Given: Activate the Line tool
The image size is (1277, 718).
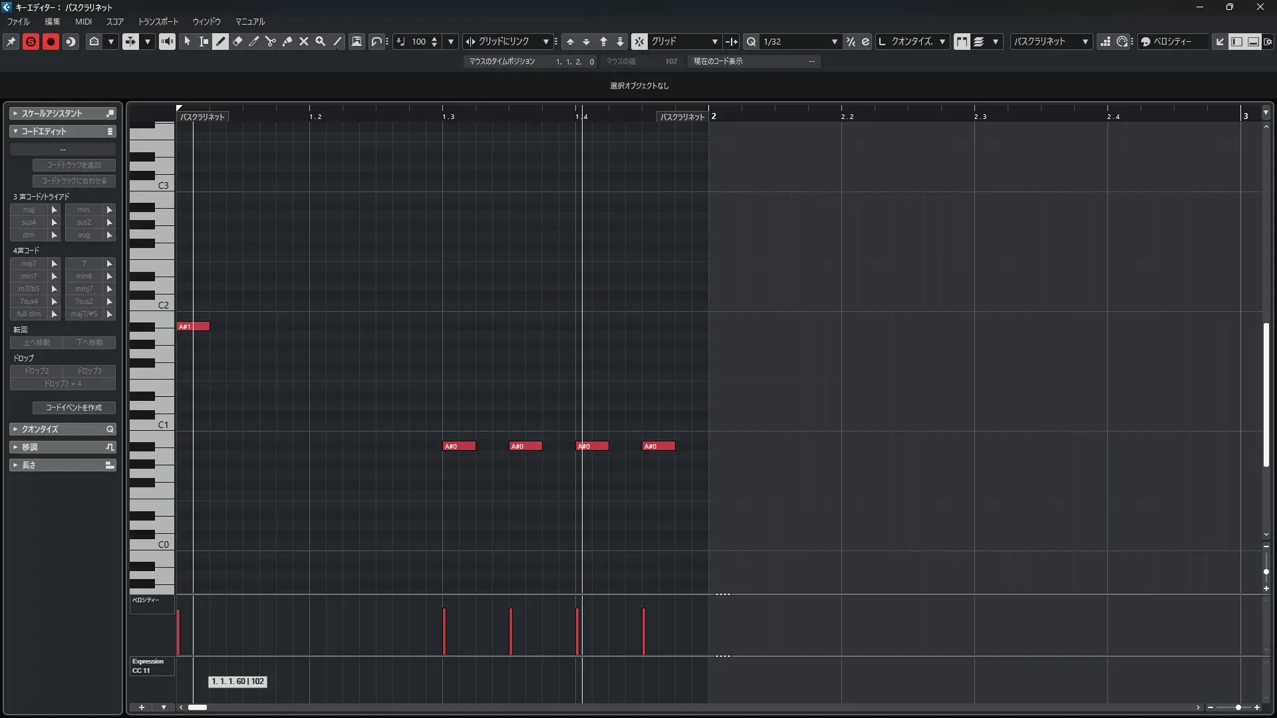Looking at the screenshot, I should click(x=338, y=41).
